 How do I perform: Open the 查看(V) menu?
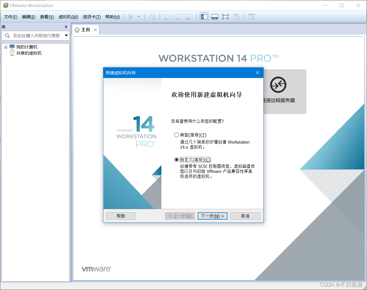pyautogui.click(x=47, y=17)
